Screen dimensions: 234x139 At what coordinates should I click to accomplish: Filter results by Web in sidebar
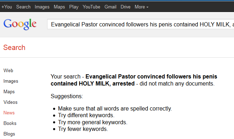point(8,70)
